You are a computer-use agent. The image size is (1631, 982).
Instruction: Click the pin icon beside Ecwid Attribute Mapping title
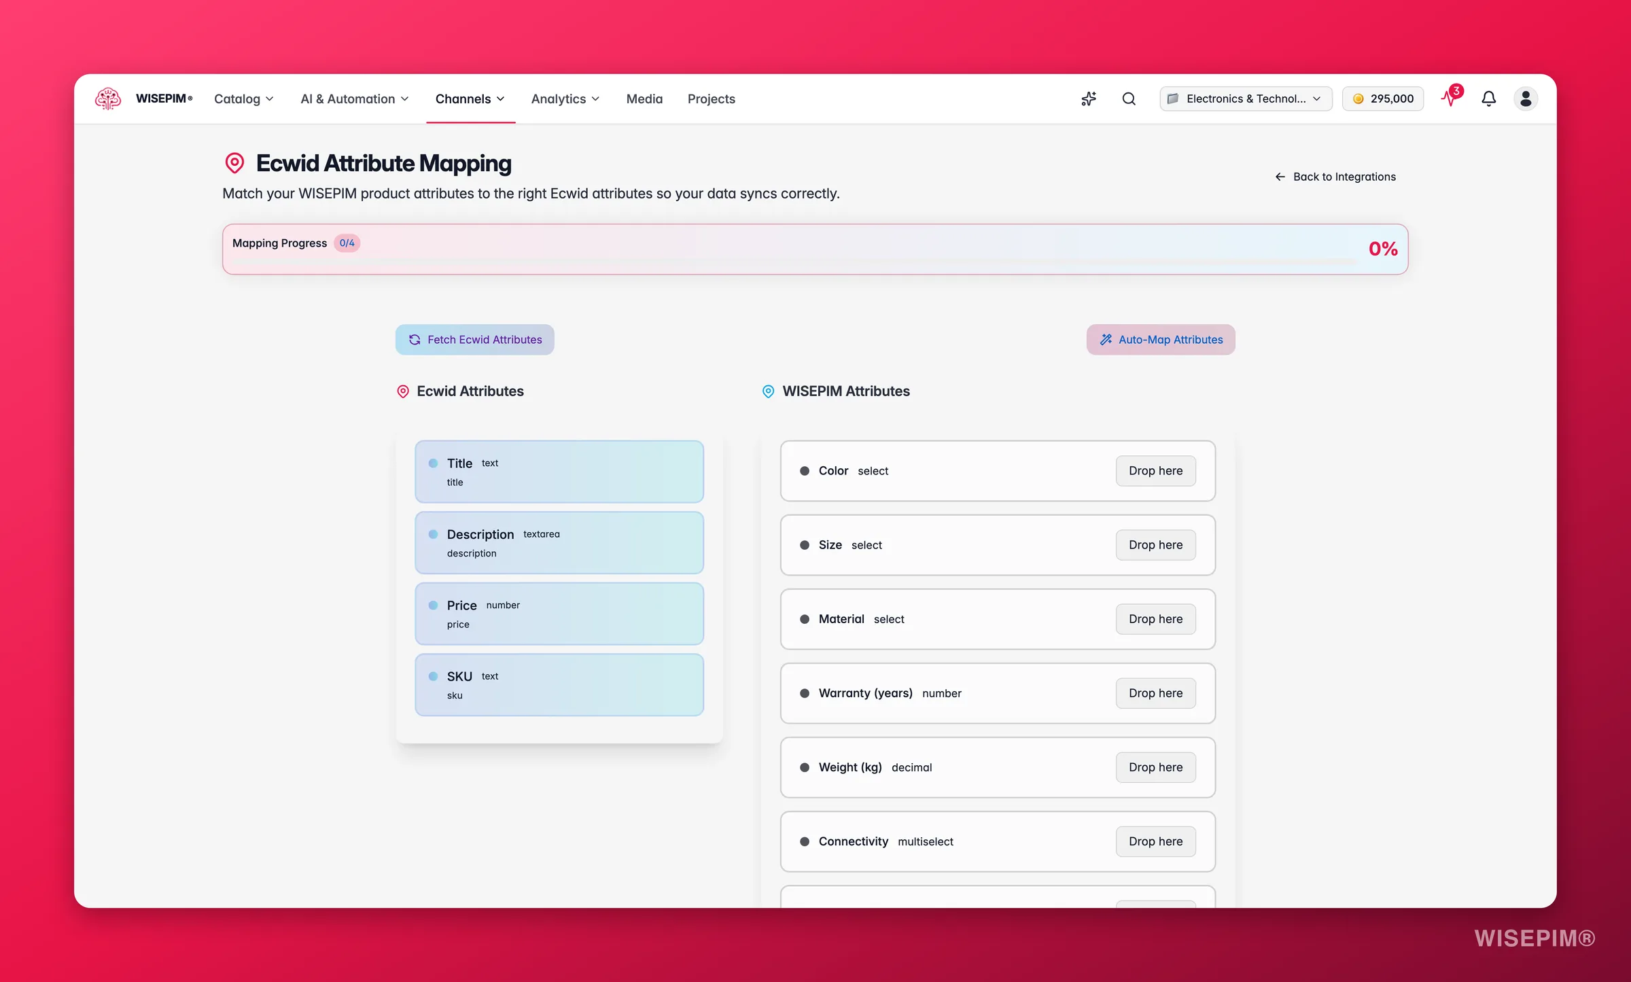pyautogui.click(x=234, y=163)
